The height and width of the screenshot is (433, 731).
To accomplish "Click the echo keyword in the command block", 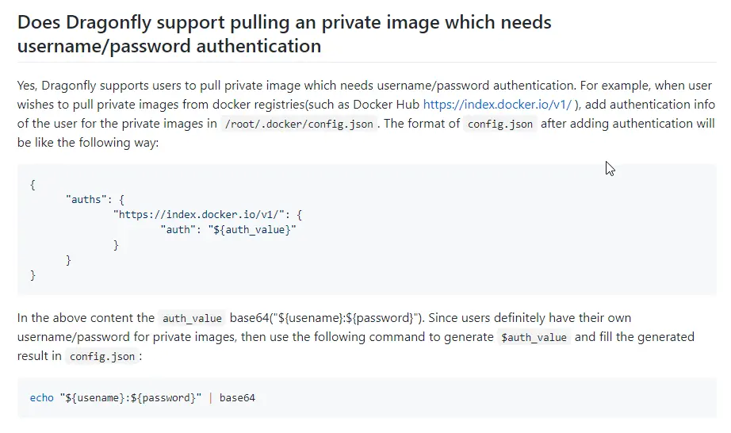I will [41, 397].
